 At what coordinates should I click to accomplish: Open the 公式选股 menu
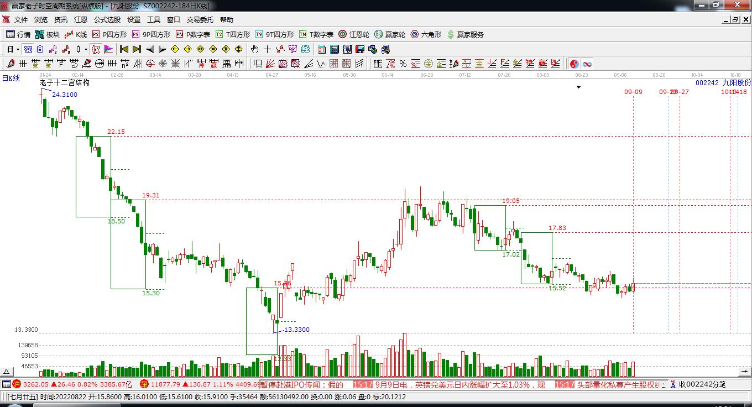[107, 19]
